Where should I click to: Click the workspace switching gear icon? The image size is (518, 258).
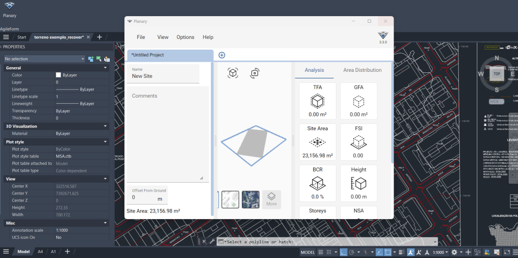point(454,252)
